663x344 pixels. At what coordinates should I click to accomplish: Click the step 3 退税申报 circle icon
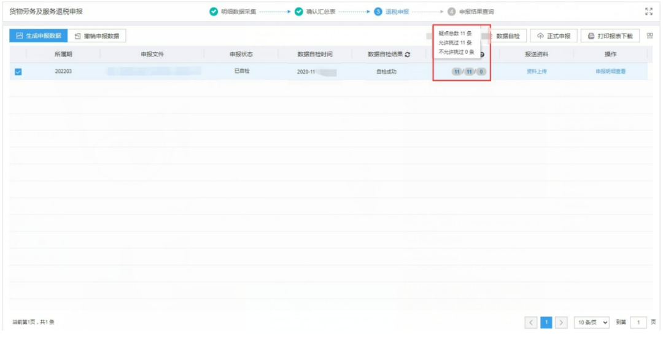tap(378, 12)
